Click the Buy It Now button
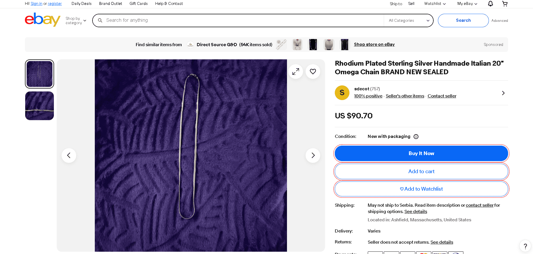 coord(421,153)
